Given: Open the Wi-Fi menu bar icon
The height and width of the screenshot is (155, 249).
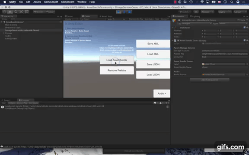Looking at the screenshot, I should pyautogui.click(x=202, y=2).
